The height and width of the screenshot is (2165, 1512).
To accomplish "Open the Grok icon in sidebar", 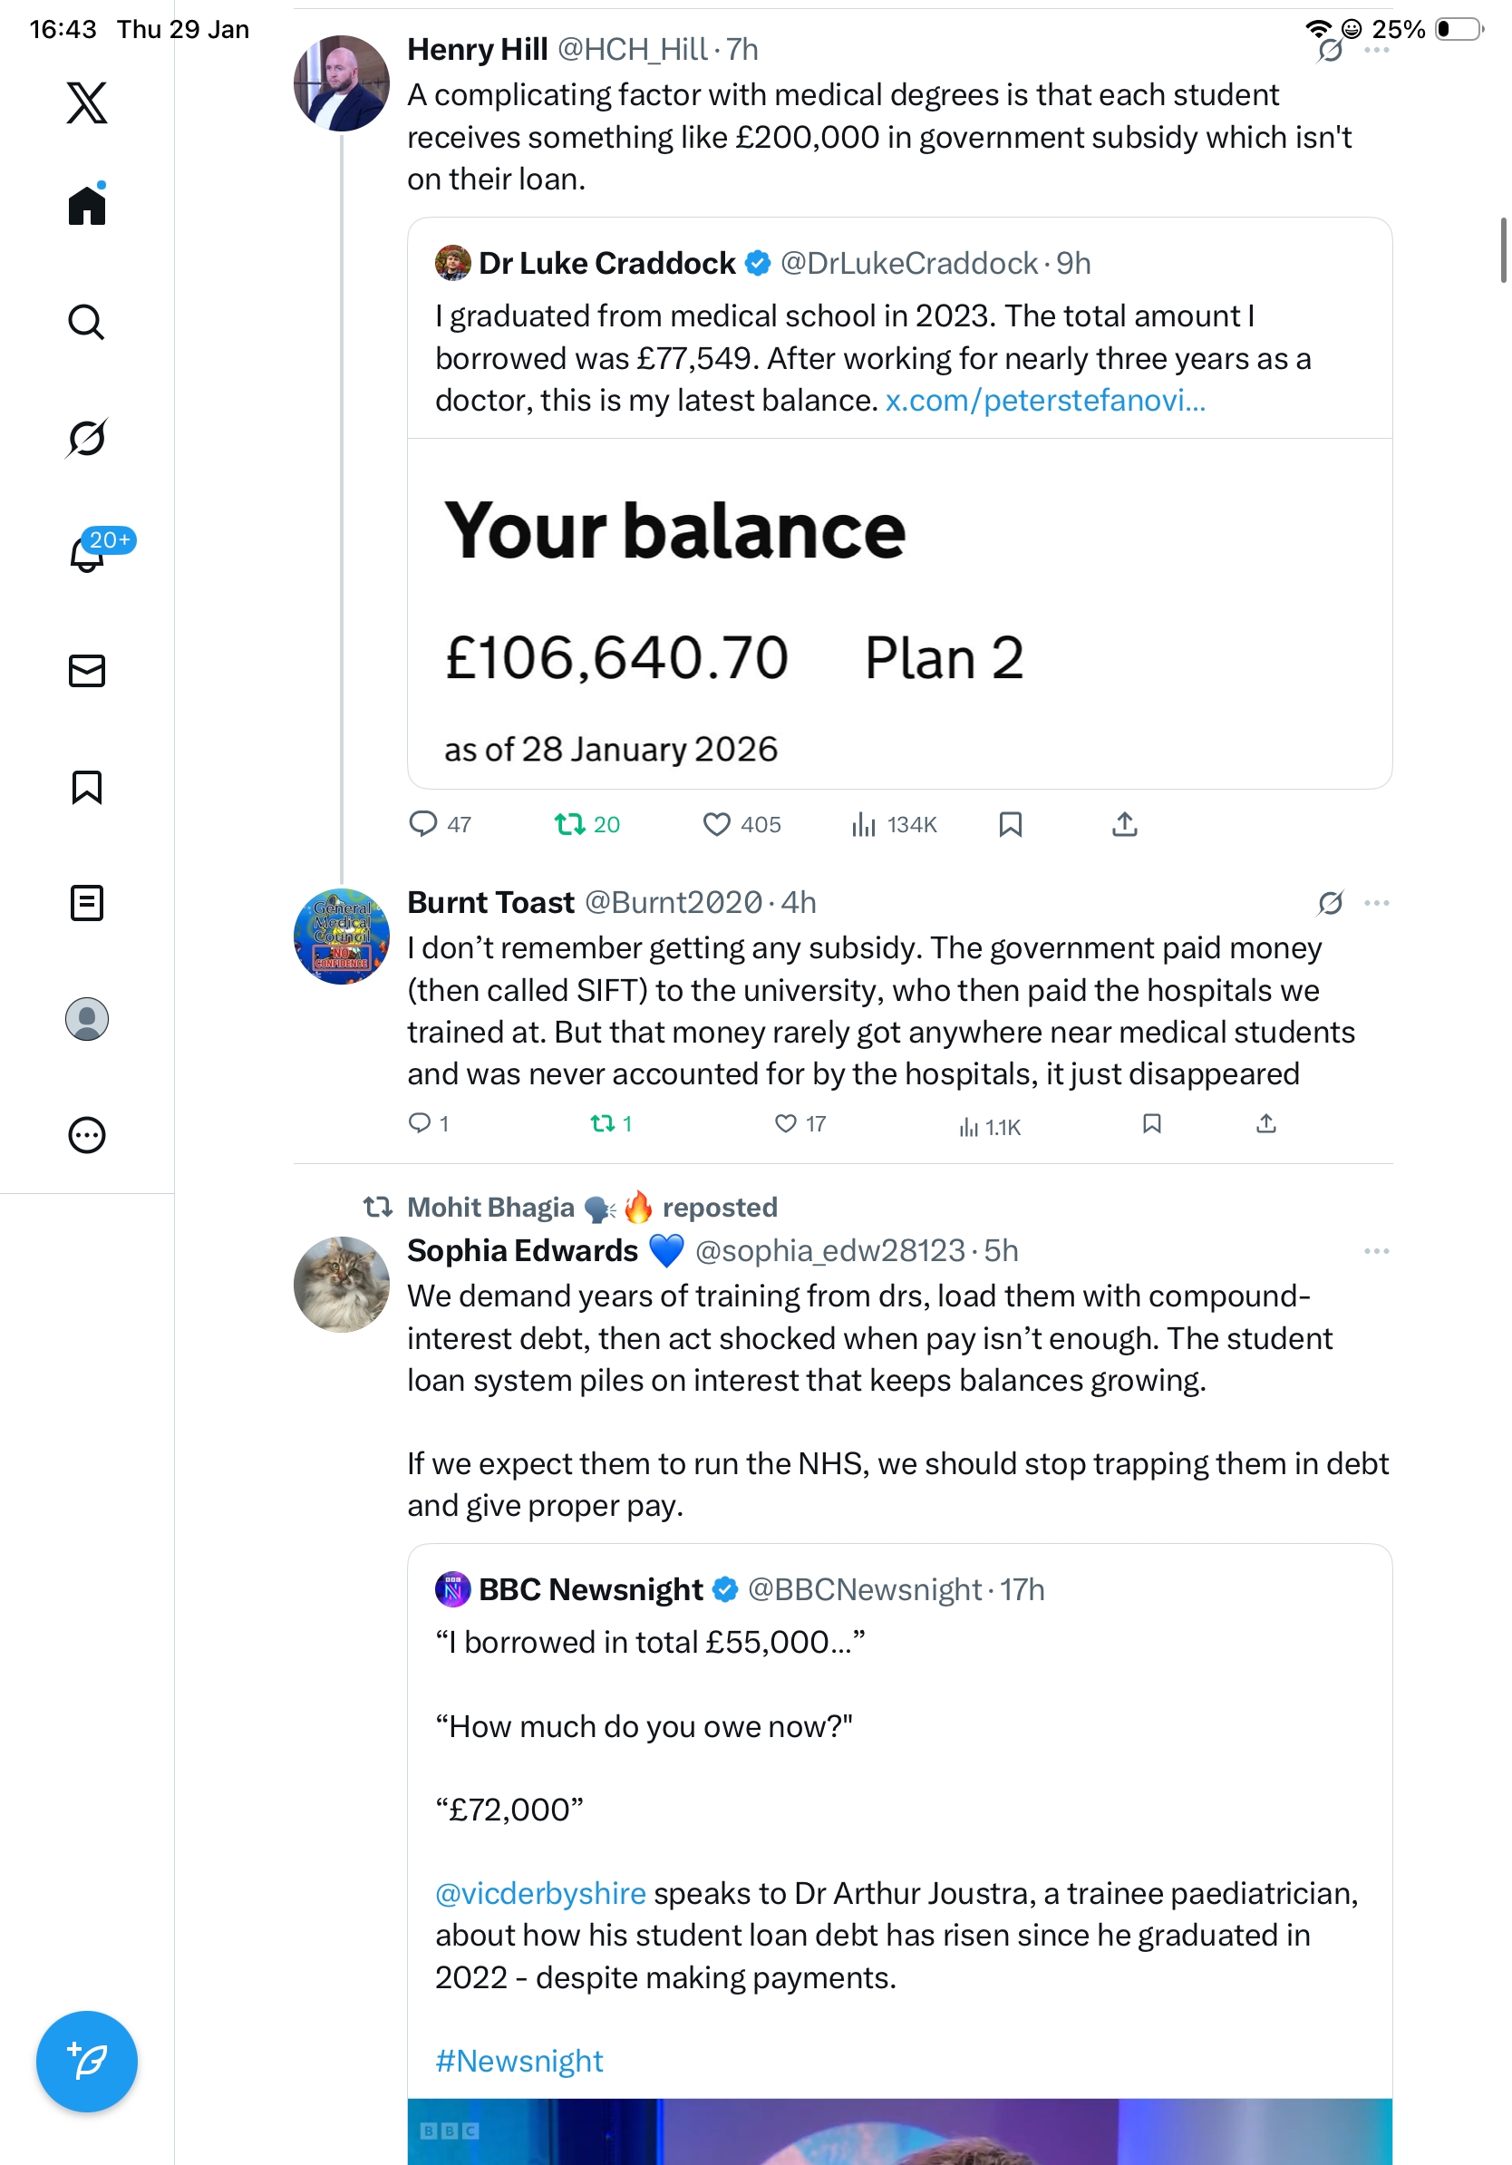I will (87, 438).
